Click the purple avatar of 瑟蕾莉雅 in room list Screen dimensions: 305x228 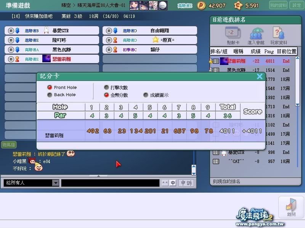point(47,59)
